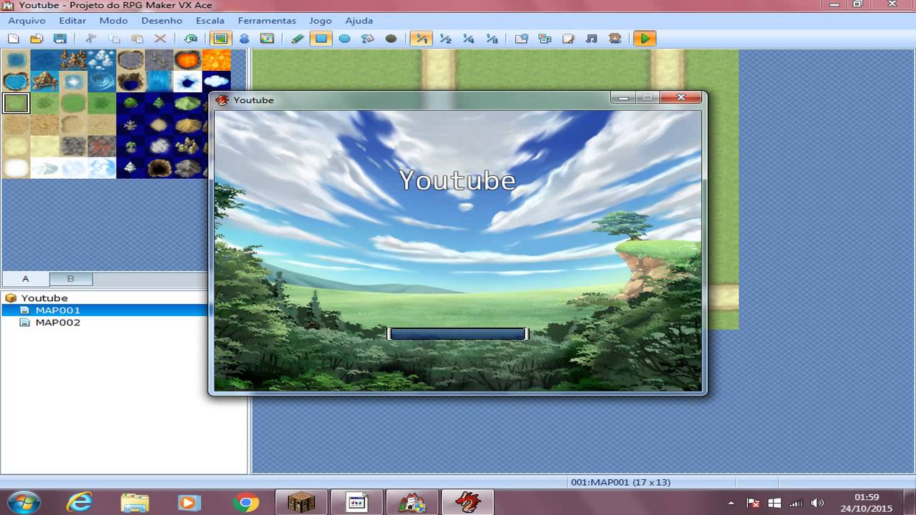Select the Rectangle drawing tool
The height and width of the screenshot is (515, 916).
[321, 39]
